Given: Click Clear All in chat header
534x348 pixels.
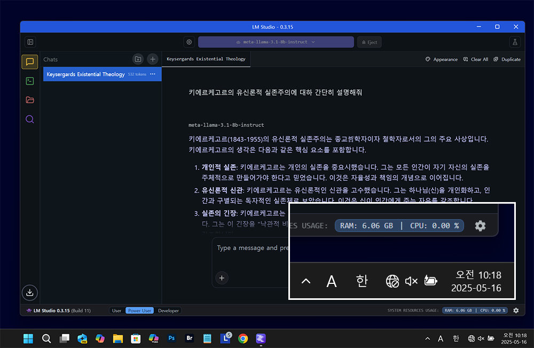Looking at the screenshot, I should (475, 59).
